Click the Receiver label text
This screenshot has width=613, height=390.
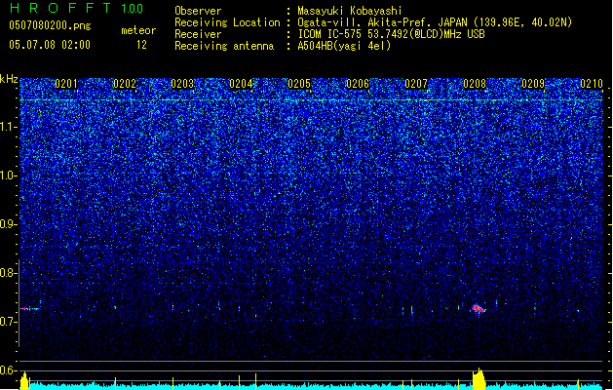pyautogui.click(x=198, y=34)
